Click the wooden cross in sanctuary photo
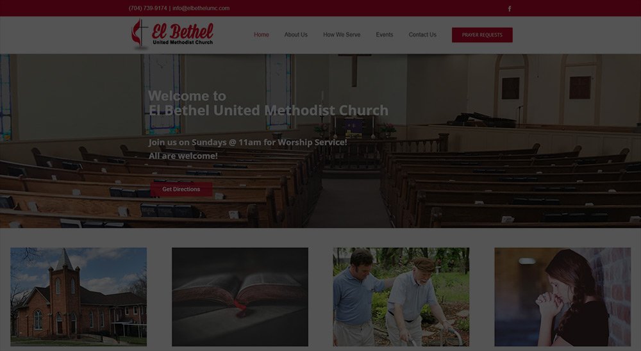 [354, 70]
